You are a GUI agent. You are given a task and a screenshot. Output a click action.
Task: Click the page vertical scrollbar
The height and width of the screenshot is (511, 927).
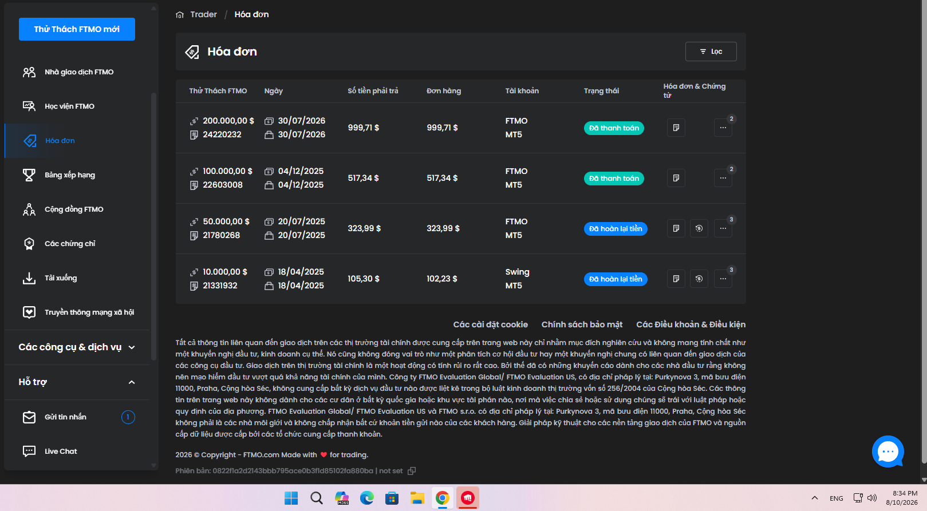pyautogui.click(x=923, y=232)
